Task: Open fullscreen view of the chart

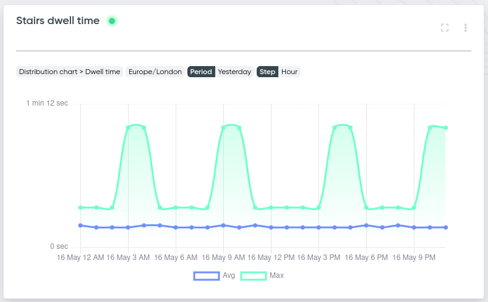Action: point(445,28)
